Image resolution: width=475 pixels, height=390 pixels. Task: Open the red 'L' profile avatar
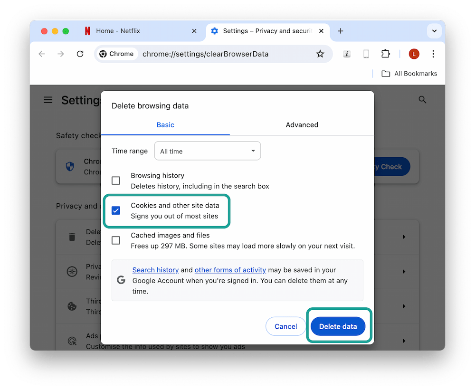(x=414, y=54)
